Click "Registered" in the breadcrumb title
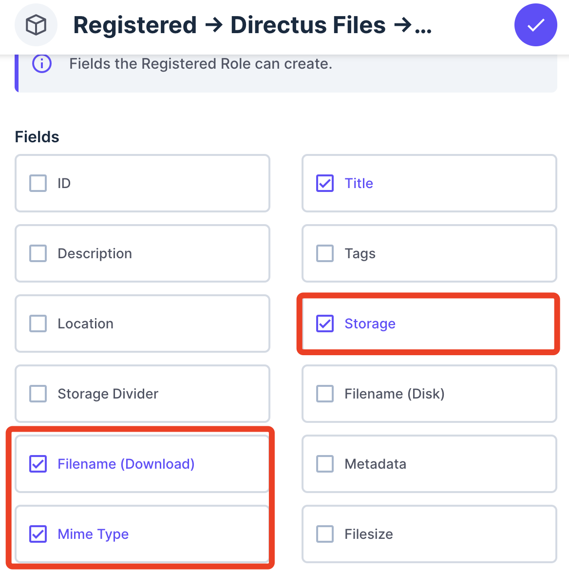The image size is (569, 571). click(135, 25)
